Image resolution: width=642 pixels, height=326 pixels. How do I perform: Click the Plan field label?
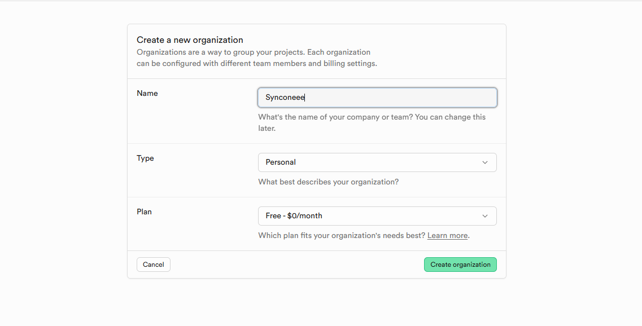point(144,212)
